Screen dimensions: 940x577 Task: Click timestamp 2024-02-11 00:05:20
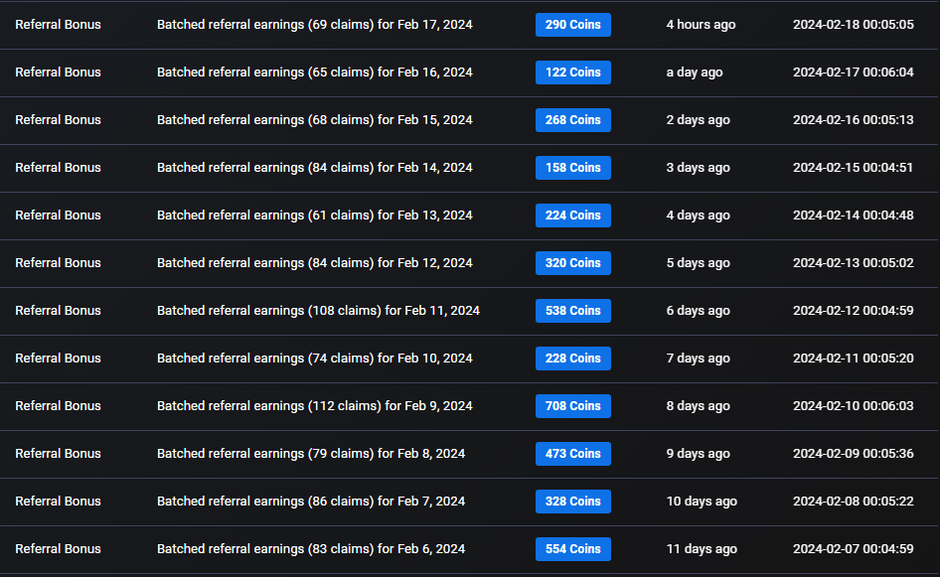click(x=854, y=359)
